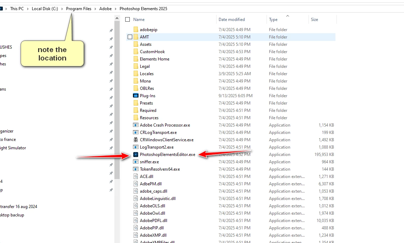
Task: Click the Mona folder icon
Action: (136, 81)
